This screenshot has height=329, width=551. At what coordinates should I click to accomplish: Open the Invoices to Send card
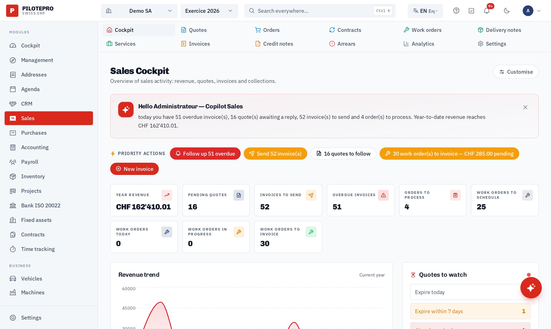pyautogui.click(x=288, y=200)
